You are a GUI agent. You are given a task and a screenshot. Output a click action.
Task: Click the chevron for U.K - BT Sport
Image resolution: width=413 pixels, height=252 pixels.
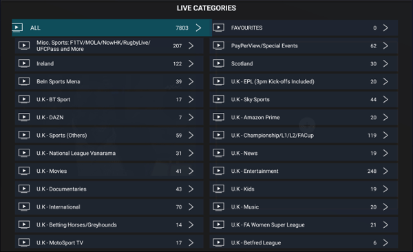[191, 99]
